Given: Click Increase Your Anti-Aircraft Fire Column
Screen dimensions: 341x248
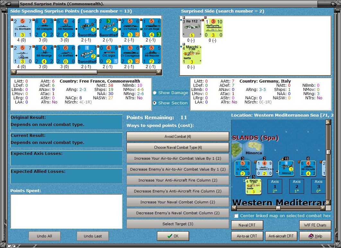Looking at the screenshot, I should pos(178,180).
